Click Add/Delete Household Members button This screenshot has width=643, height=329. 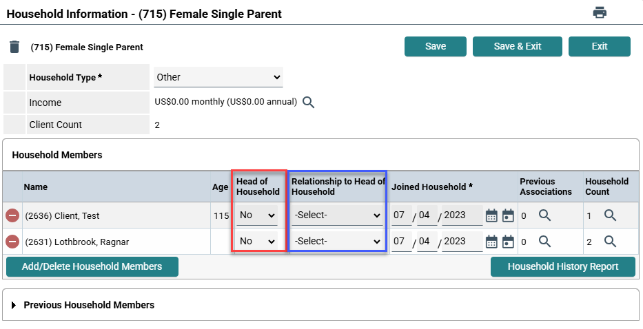point(92,266)
